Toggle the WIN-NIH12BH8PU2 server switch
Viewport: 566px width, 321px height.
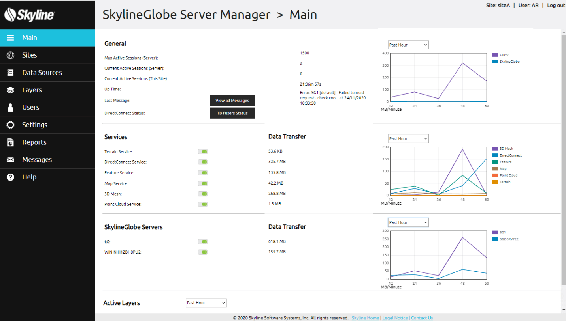pyautogui.click(x=203, y=252)
